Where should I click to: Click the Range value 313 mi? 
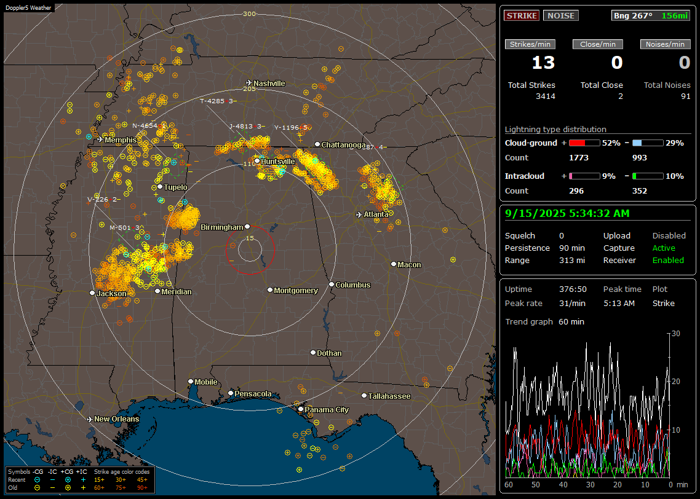572,261
